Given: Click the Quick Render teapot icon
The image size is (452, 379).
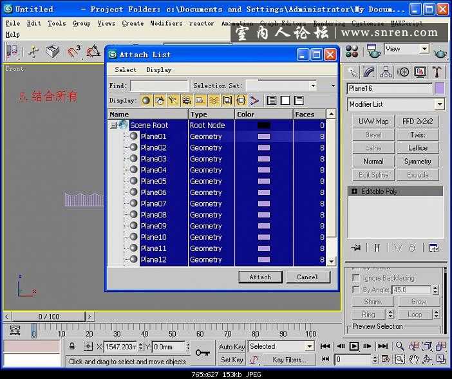Looking at the screenshot, I should [440, 53].
